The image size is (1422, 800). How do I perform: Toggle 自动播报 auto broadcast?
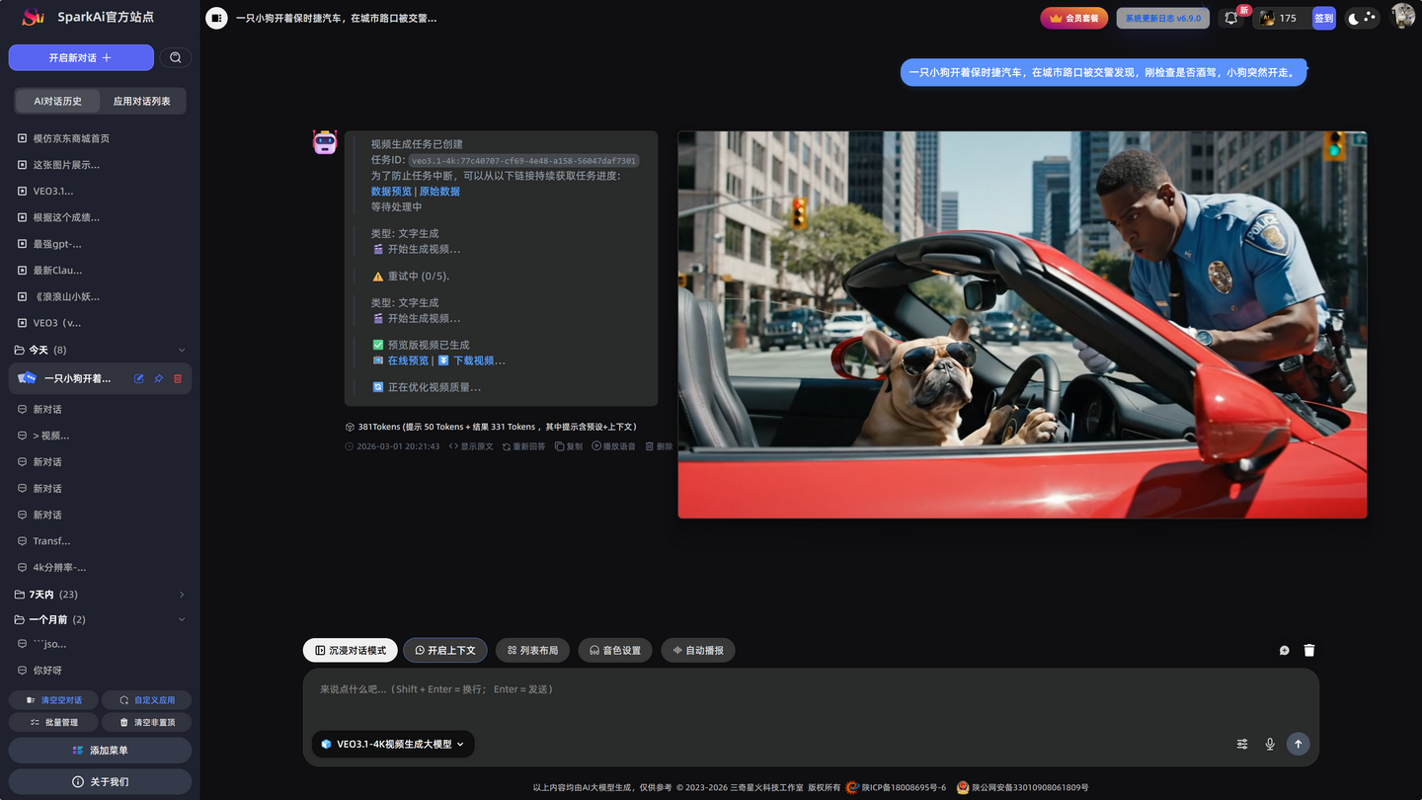tap(698, 650)
